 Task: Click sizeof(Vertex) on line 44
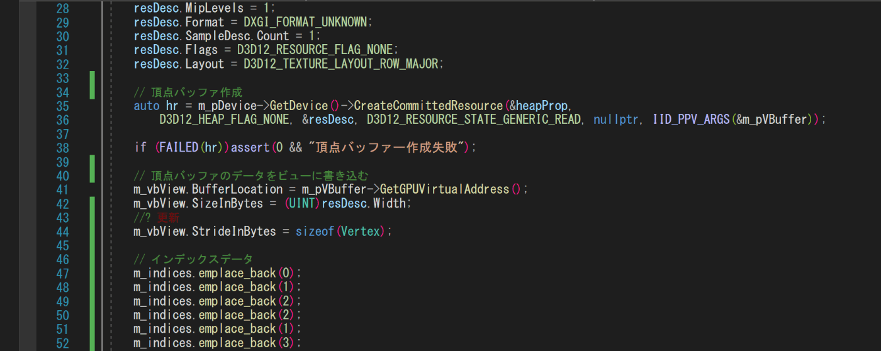pos(340,231)
